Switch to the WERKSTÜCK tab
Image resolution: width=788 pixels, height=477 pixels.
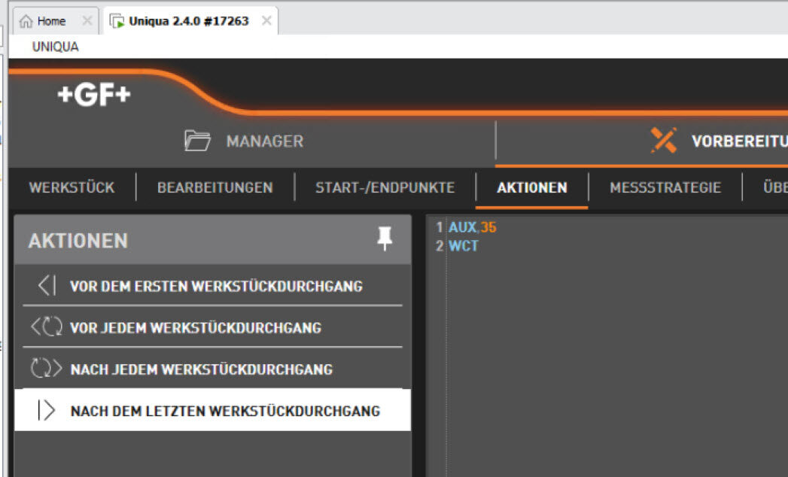[71, 187]
